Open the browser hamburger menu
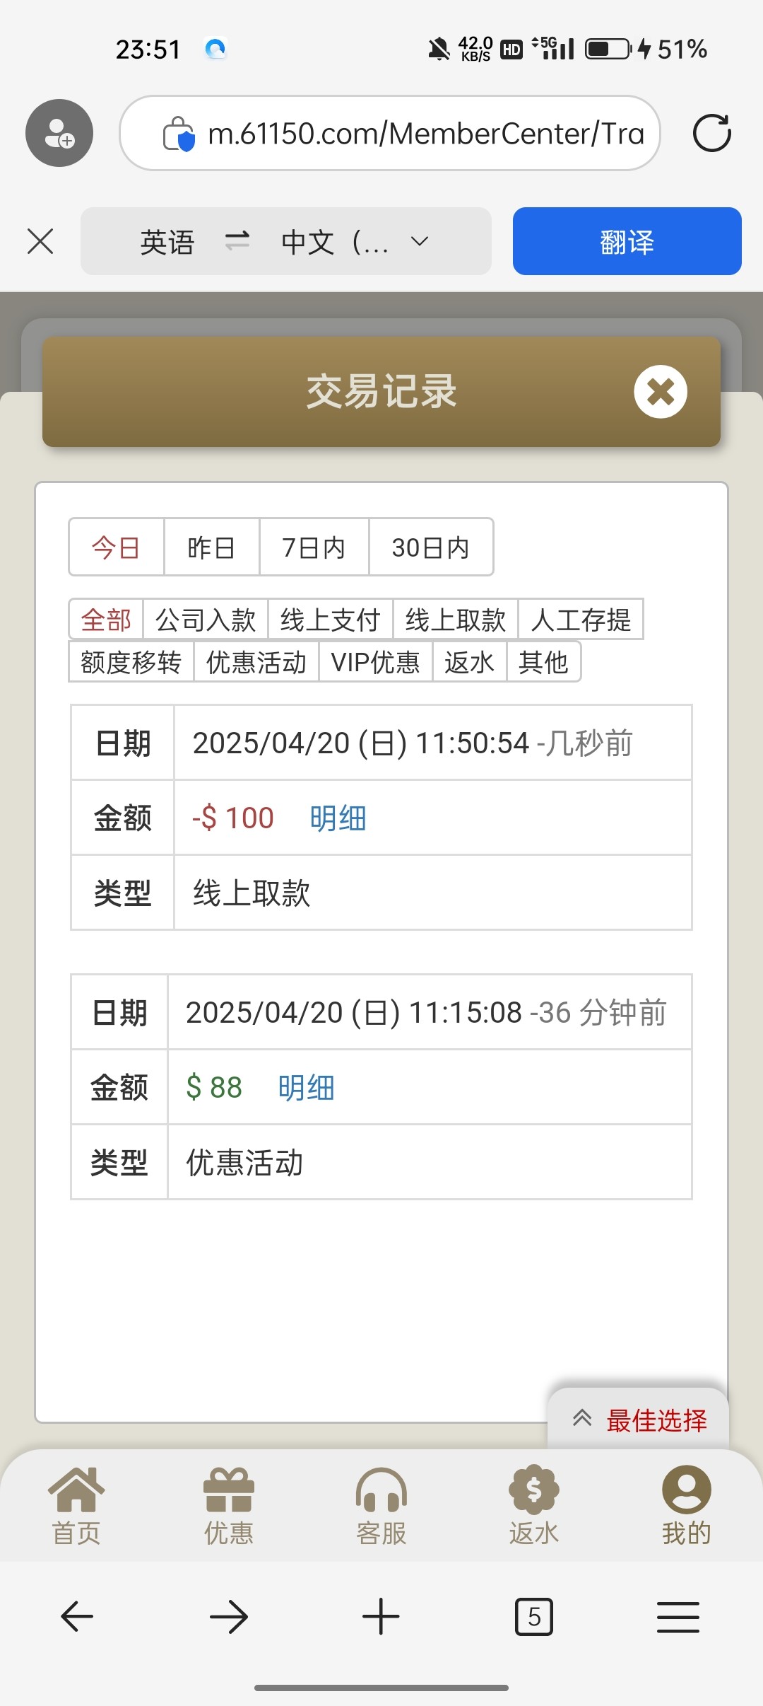Image resolution: width=763 pixels, height=1706 pixels. tap(678, 1617)
